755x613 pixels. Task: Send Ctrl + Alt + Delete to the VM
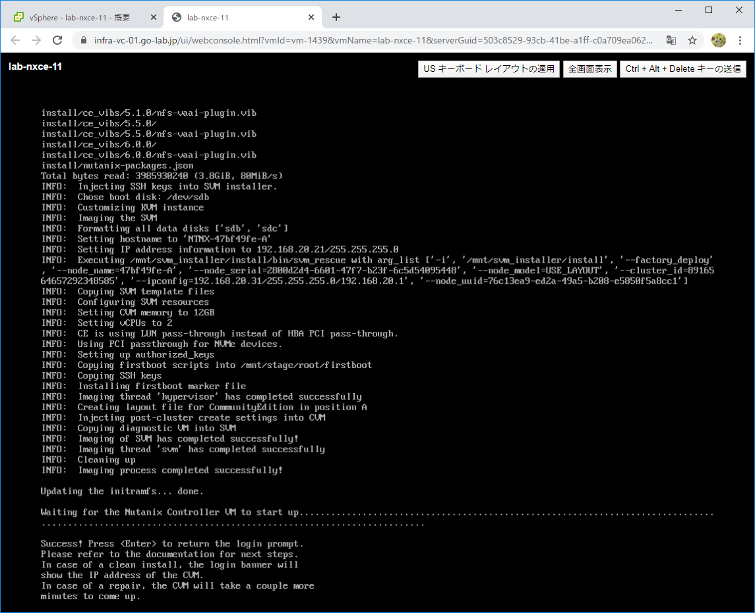click(682, 68)
